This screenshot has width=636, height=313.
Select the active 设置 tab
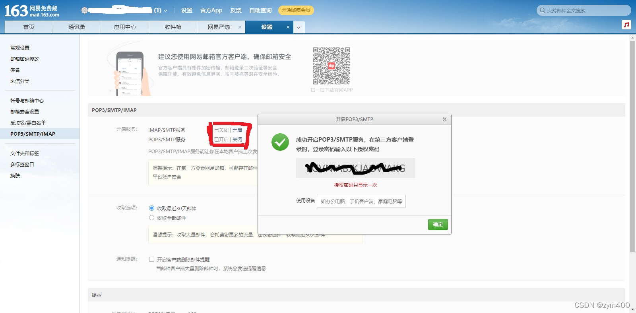click(267, 27)
